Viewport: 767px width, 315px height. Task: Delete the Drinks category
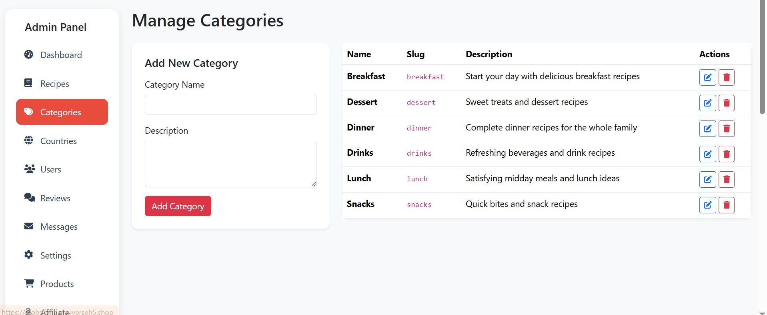pos(726,154)
